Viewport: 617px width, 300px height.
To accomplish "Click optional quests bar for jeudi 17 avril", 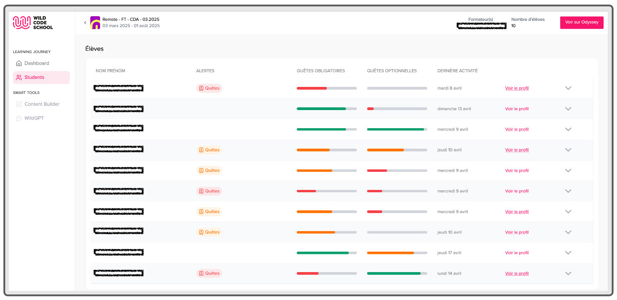I will point(397,253).
